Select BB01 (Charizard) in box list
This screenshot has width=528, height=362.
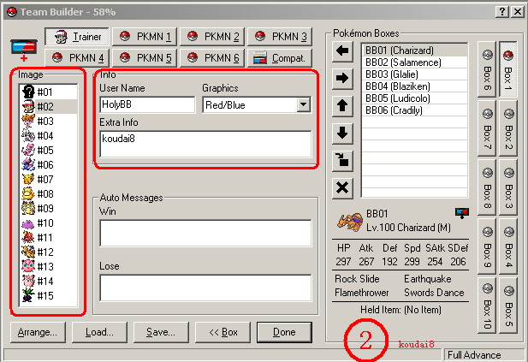[414, 50]
